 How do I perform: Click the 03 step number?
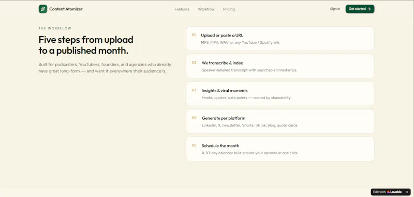tap(194, 90)
